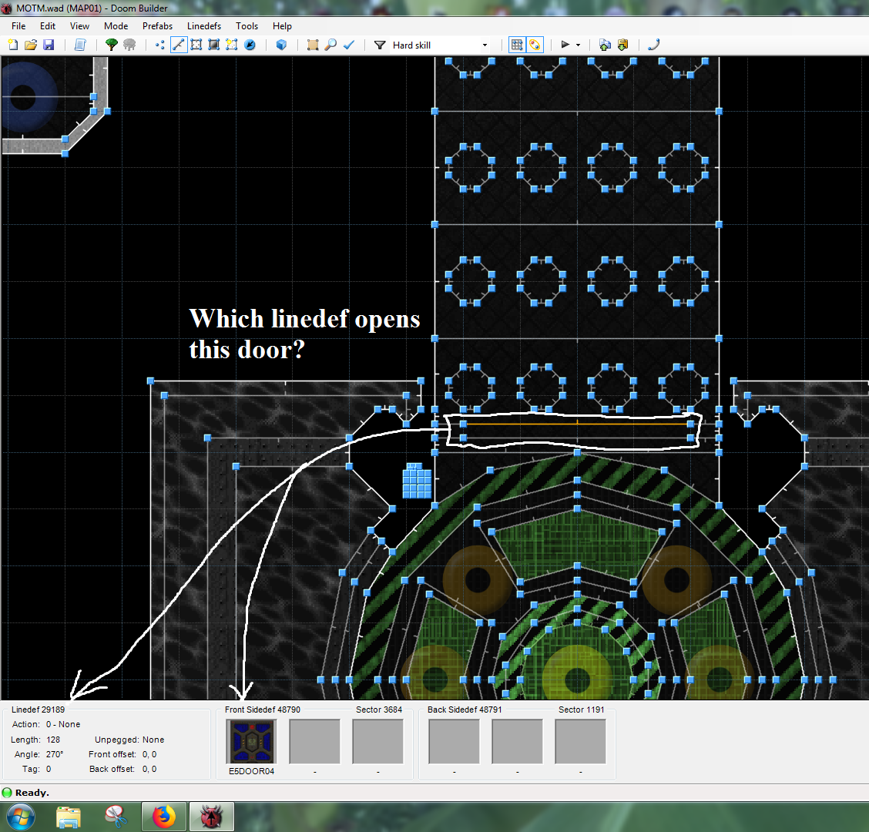The height and width of the screenshot is (832, 869).
Task: Toggle Merge Geometry button
Action: [x=535, y=45]
